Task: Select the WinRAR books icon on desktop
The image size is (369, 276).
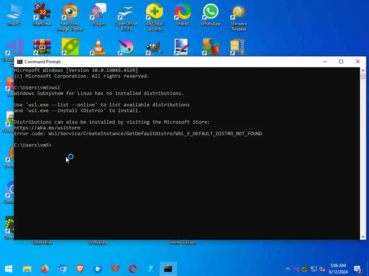Action: [42, 47]
